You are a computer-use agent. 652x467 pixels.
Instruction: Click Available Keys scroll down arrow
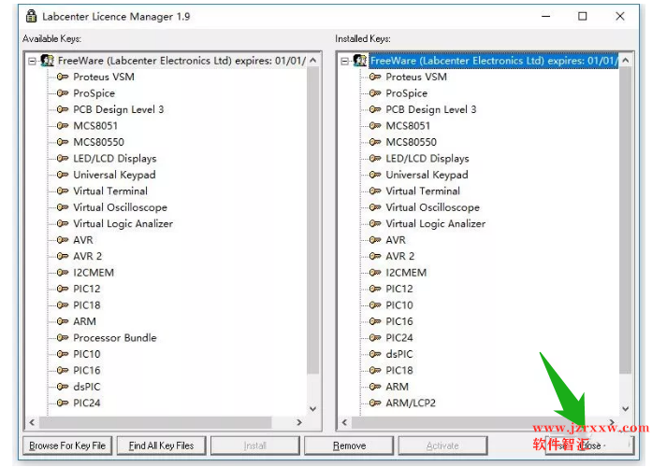[x=313, y=409]
